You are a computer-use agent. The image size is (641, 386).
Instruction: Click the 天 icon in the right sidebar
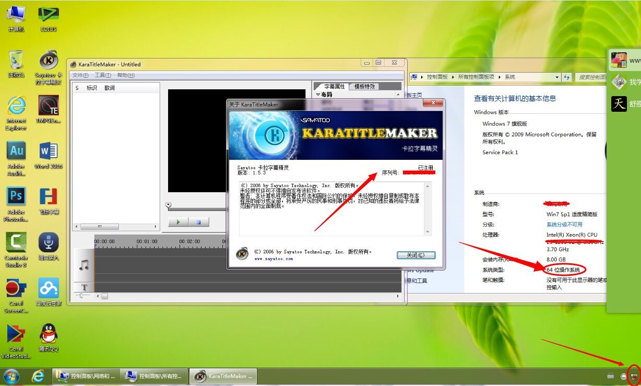(x=619, y=103)
